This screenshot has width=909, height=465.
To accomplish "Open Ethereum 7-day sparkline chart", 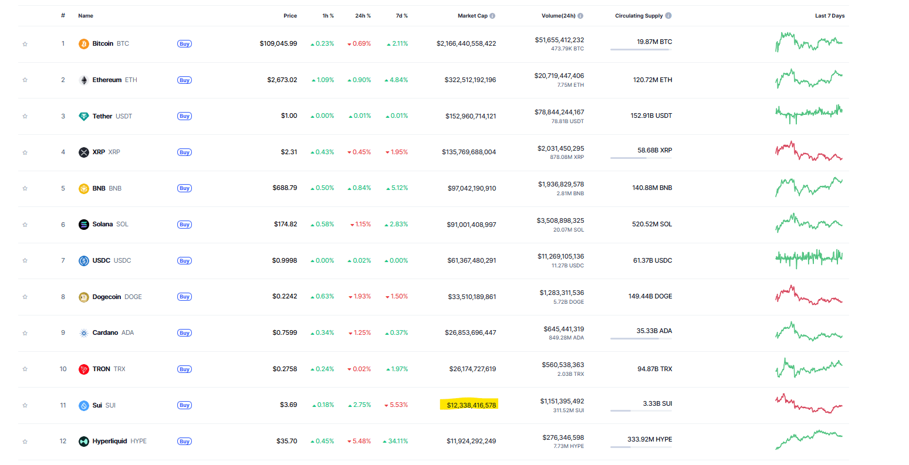I will pyautogui.click(x=809, y=79).
